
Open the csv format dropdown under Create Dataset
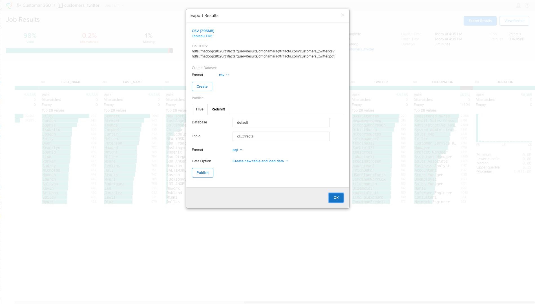pos(223,75)
